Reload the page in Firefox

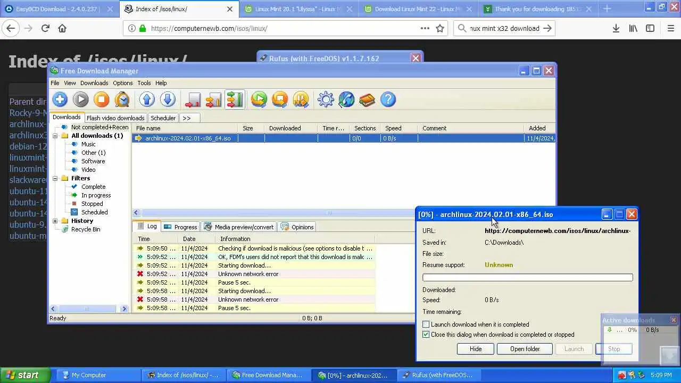click(45, 28)
